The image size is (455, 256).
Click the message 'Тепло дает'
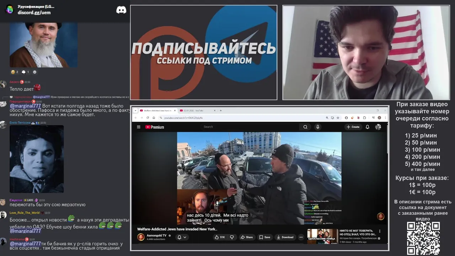pos(22,89)
